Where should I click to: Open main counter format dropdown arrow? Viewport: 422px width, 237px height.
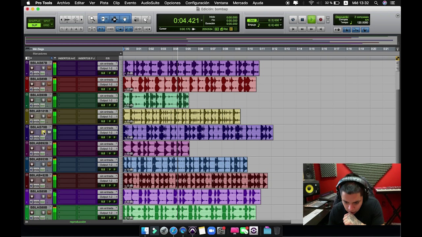pos(201,20)
